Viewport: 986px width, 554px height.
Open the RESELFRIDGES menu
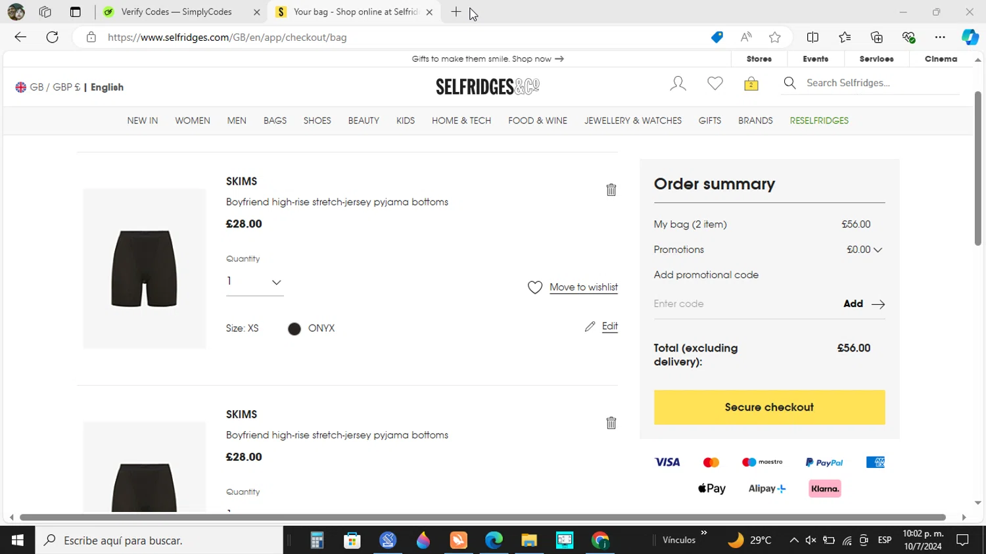click(x=819, y=121)
